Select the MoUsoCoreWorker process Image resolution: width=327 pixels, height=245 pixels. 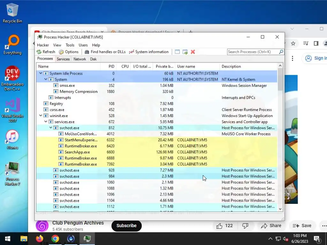coord(157,134)
